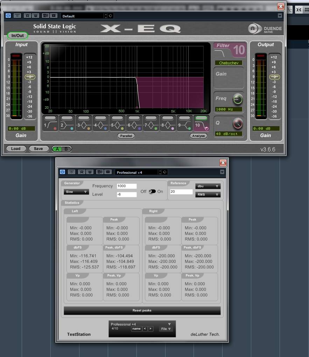Open TestStation top-right functions menu arrow
Image resolution: width=309 pixels, height=357 pixels.
click(222, 172)
